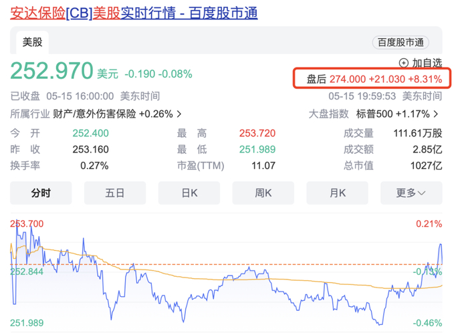Click the plus icon beside 加自选
Viewport: 468px width, 335px height.
(x=404, y=63)
